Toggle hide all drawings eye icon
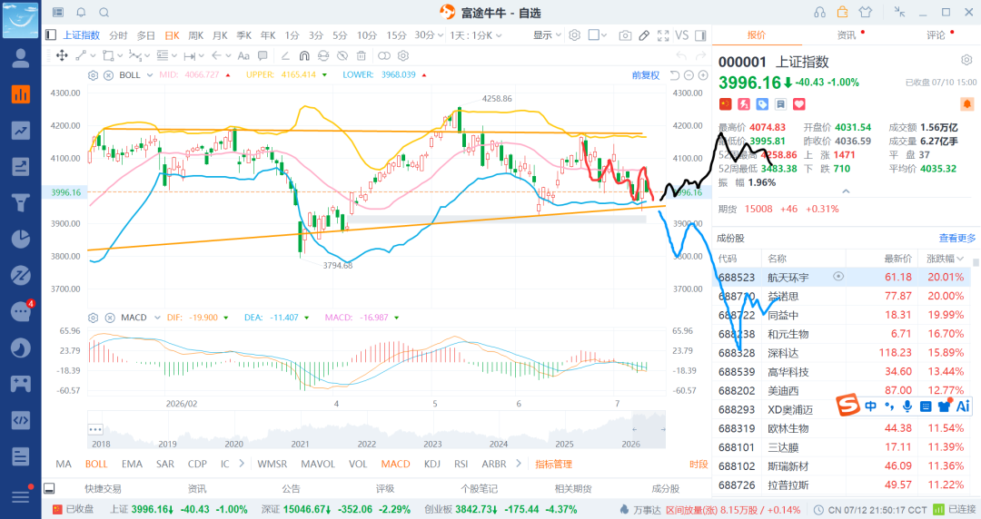The image size is (981, 519). [342, 55]
